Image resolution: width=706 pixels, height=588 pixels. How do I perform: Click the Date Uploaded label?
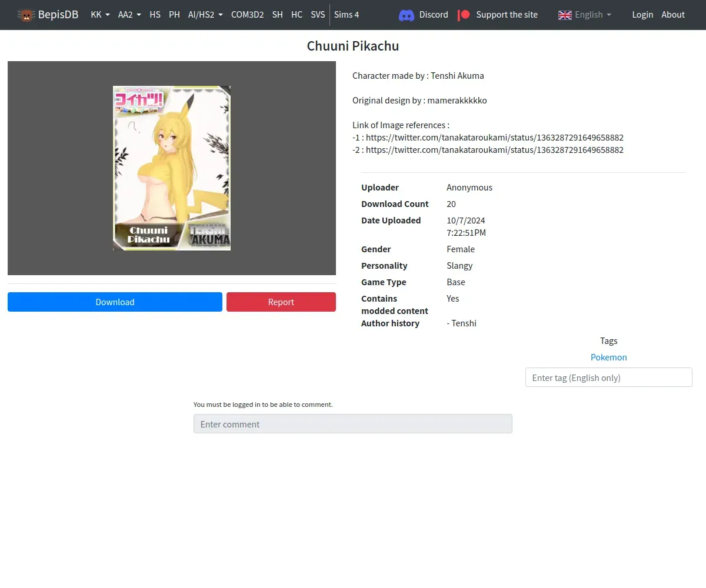tap(391, 220)
